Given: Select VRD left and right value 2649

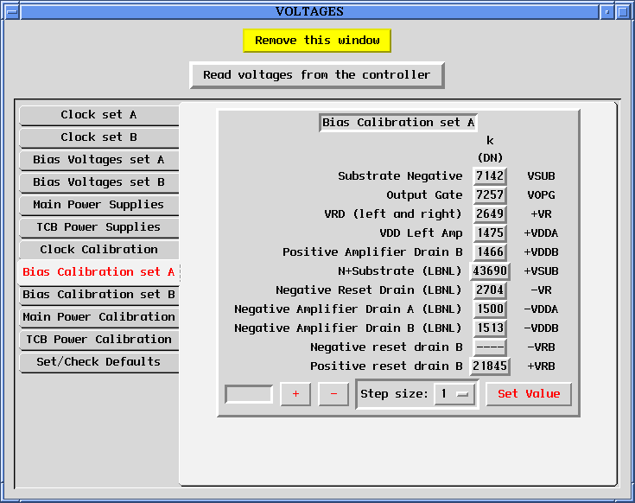Looking at the screenshot, I should 490,213.
